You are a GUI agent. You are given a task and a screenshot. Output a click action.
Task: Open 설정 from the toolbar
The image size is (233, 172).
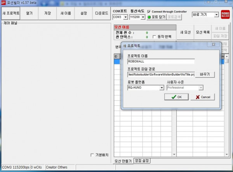tap(83, 13)
